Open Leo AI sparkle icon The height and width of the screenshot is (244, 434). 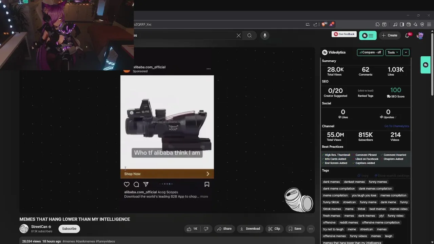click(x=415, y=24)
